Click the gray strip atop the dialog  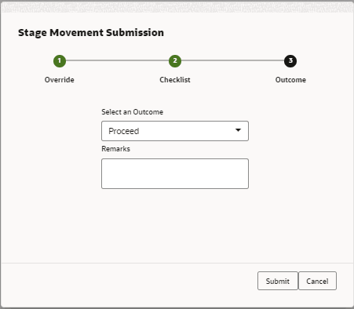tap(177, 7)
